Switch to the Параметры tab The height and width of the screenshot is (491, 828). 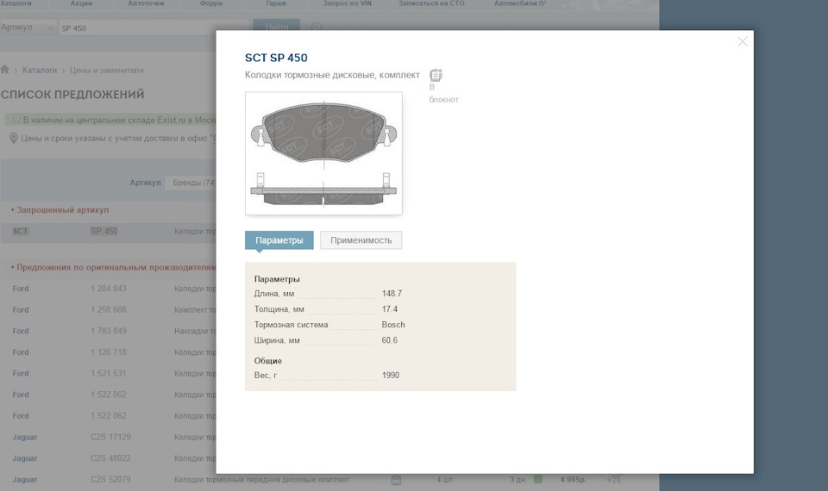point(279,240)
